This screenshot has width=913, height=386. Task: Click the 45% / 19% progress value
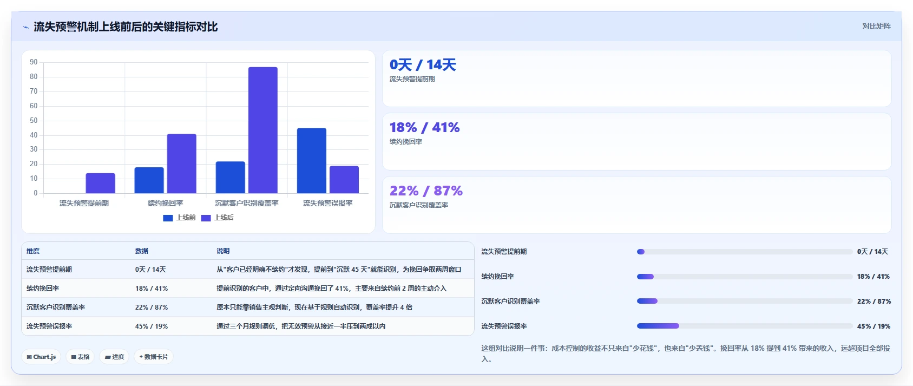[873, 326]
